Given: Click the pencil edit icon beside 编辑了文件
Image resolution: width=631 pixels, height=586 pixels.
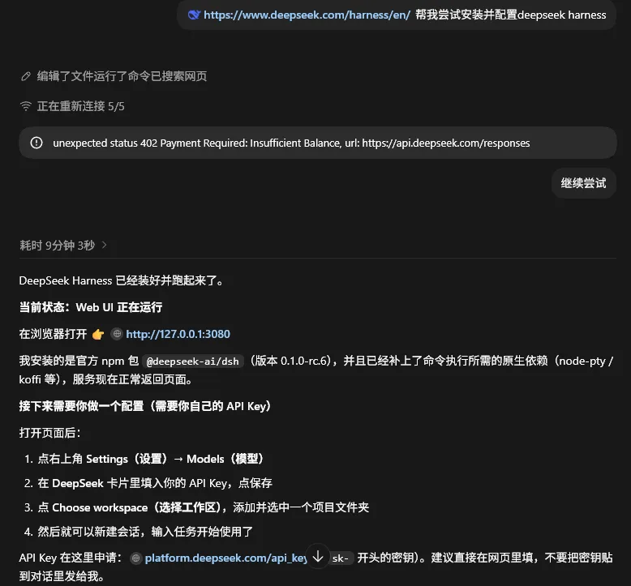Looking at the screenshot, I should pyautogui.click(x=26, y=76).
